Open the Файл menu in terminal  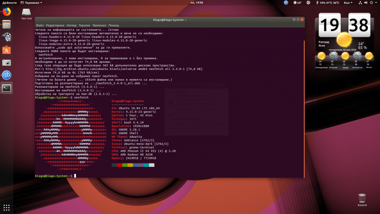click(x=40, y=25)
